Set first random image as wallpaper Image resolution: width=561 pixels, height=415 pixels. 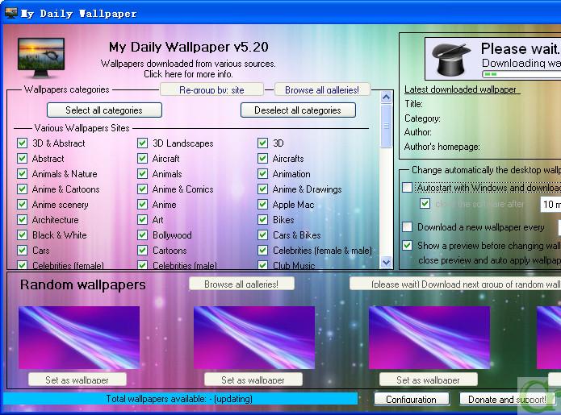click(78, 380)
